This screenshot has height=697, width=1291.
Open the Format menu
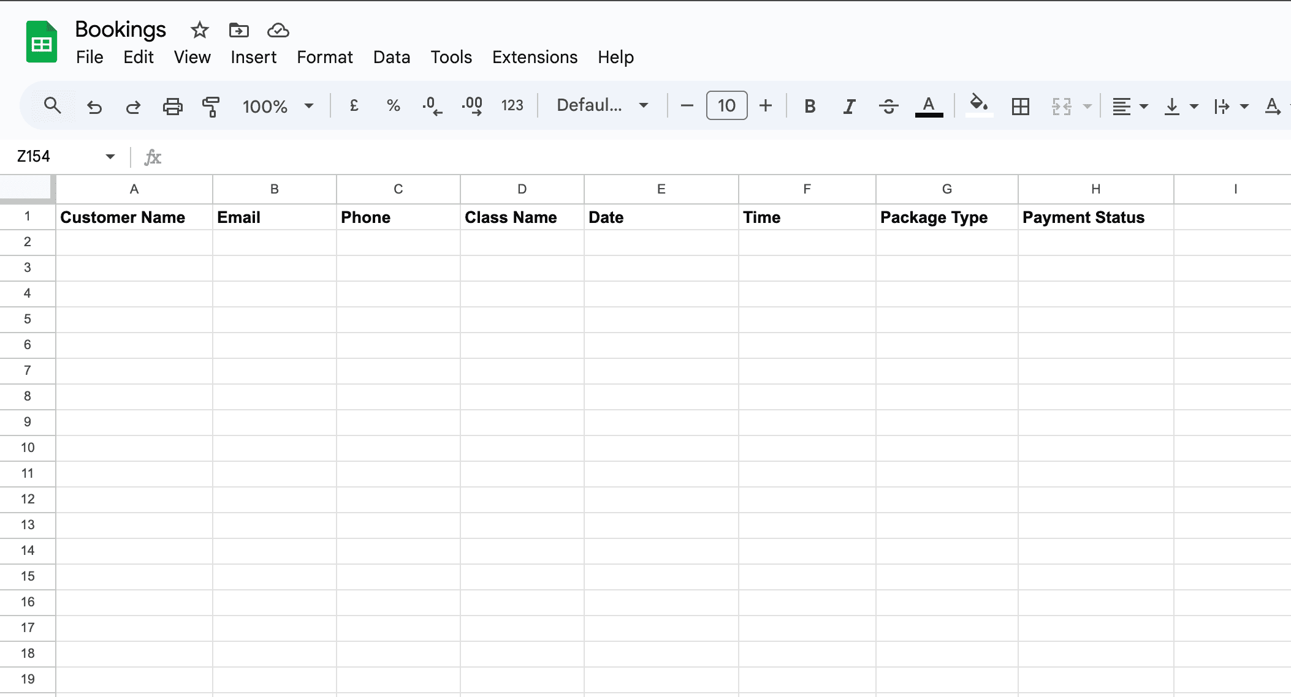click(x=325, y=57)
